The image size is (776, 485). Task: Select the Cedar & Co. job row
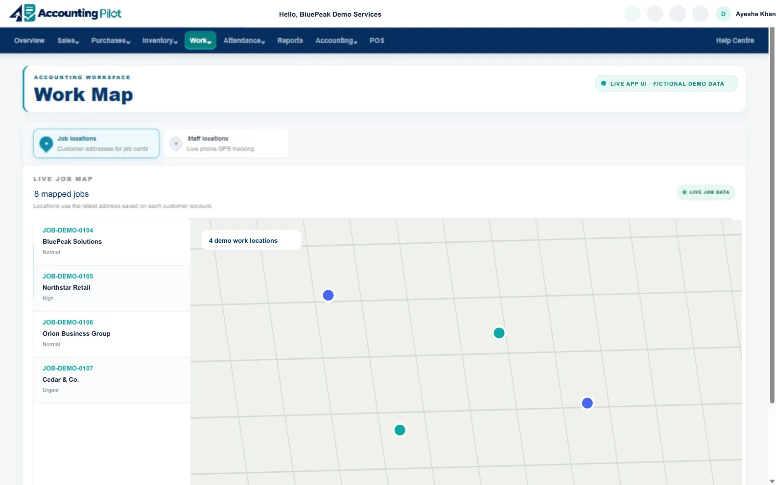(112, 380)
